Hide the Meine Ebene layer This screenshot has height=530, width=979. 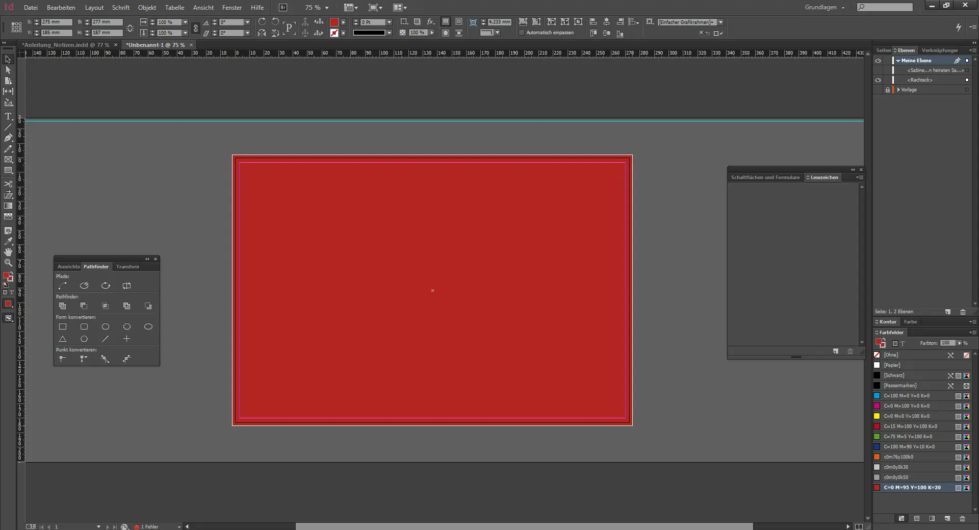click(x=878, y=61)
